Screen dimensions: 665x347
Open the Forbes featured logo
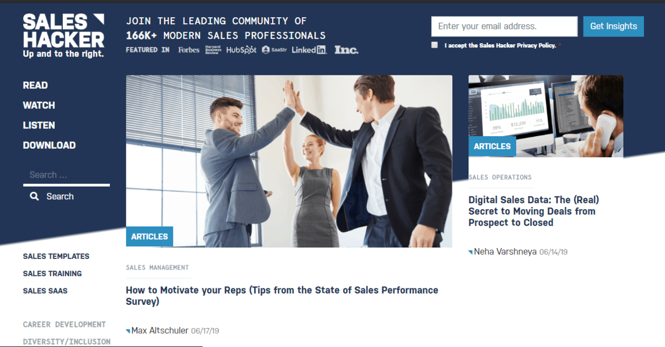pos(189,50)
